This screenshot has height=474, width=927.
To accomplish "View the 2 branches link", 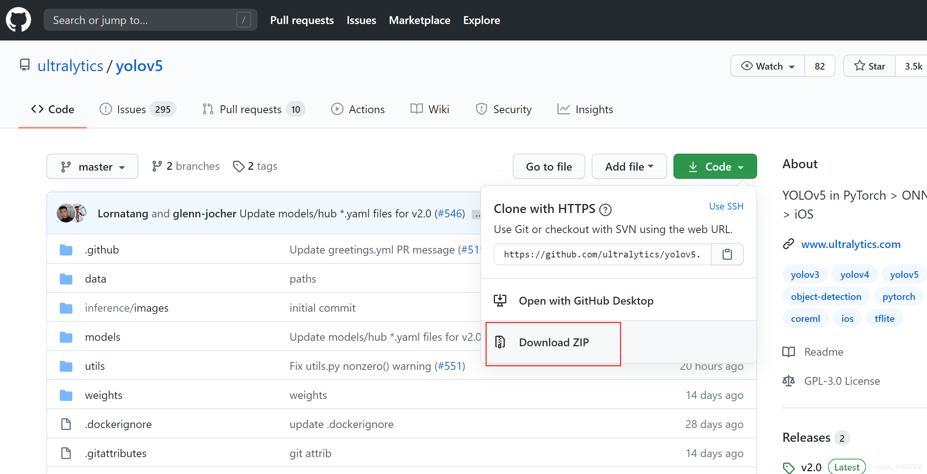I will pyautogui.click(x=186, y=166).
